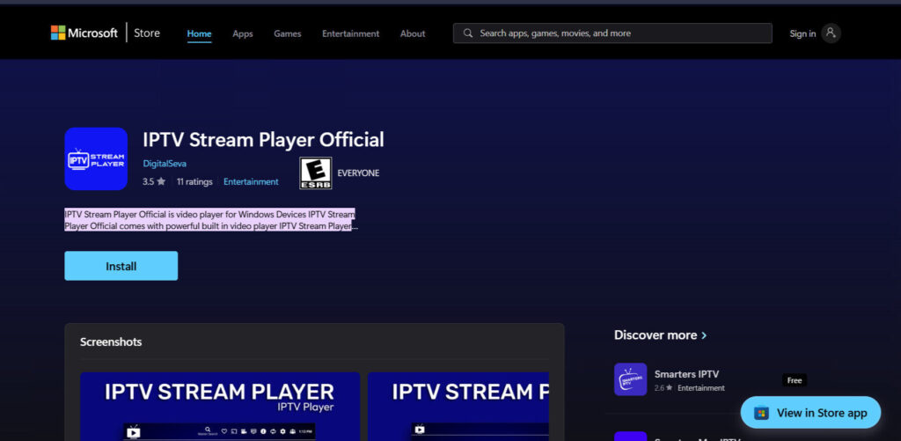Click the IPTV Stream Player Official title

[x=263, y=140]
